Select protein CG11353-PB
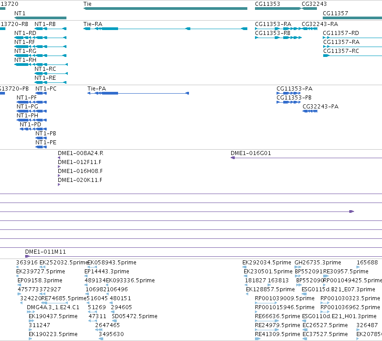Image resolution: width=382 pixels, height=341 pixels. click(x=289, y=102)
